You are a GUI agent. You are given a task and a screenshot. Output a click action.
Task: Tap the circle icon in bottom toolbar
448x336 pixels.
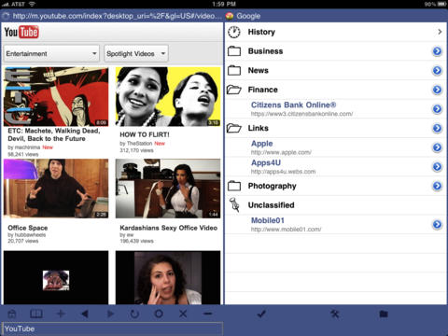[159, 314]
